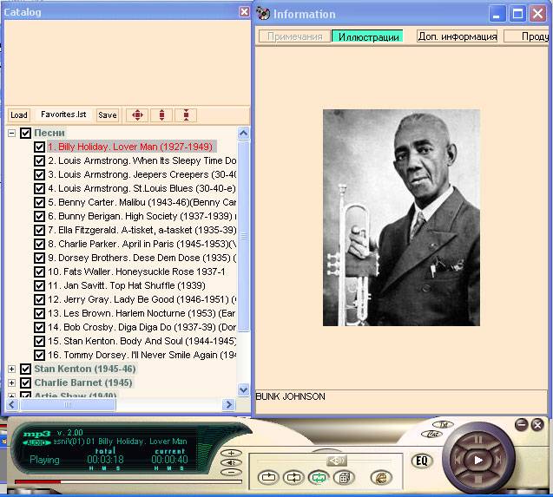Select track 14. Bob Crosby. Diga Diga Do

pyautogui.click(x=142, y=327)
